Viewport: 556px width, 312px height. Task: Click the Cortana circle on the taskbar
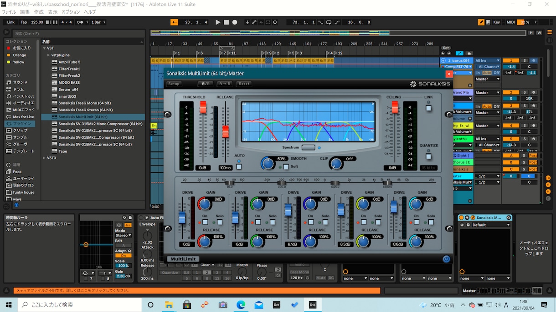pyautogui.click(x=150, y=305)
